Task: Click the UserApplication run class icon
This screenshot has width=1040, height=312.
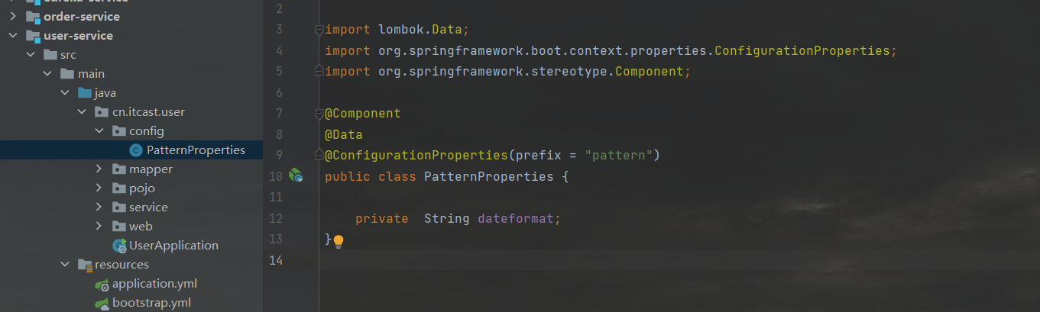Action: (x=119, y=246)
